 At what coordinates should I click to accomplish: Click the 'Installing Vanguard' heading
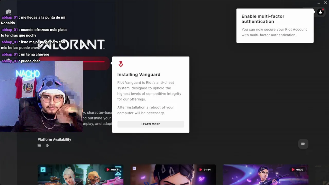(139, 75)
